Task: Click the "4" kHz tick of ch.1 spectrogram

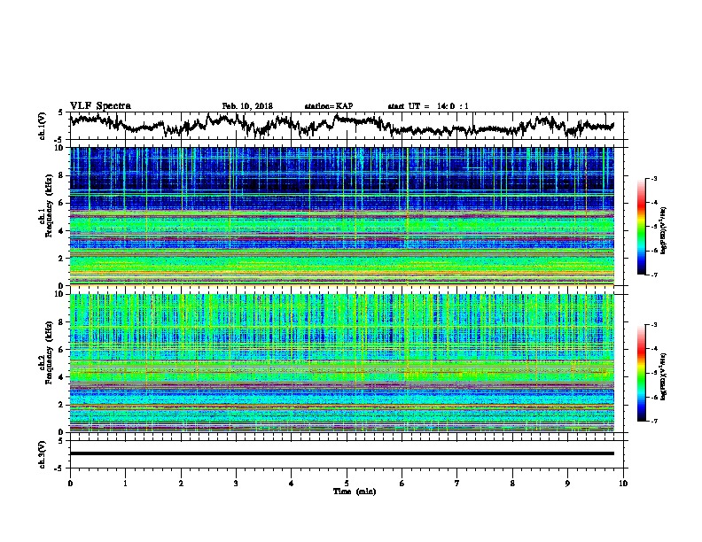Action: click(x=62, y=231)
